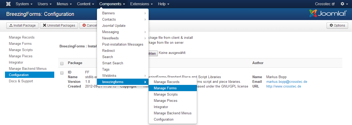
Task: Click the markus.bopp@crosstec.de email link
Action: tap(287, 82)
